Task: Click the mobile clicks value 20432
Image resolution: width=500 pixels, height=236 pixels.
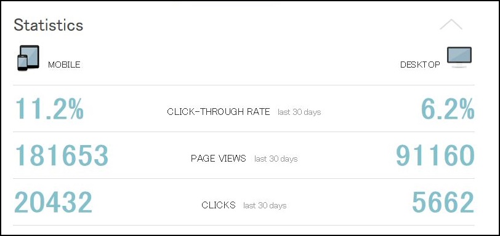Action: [53, 202]
